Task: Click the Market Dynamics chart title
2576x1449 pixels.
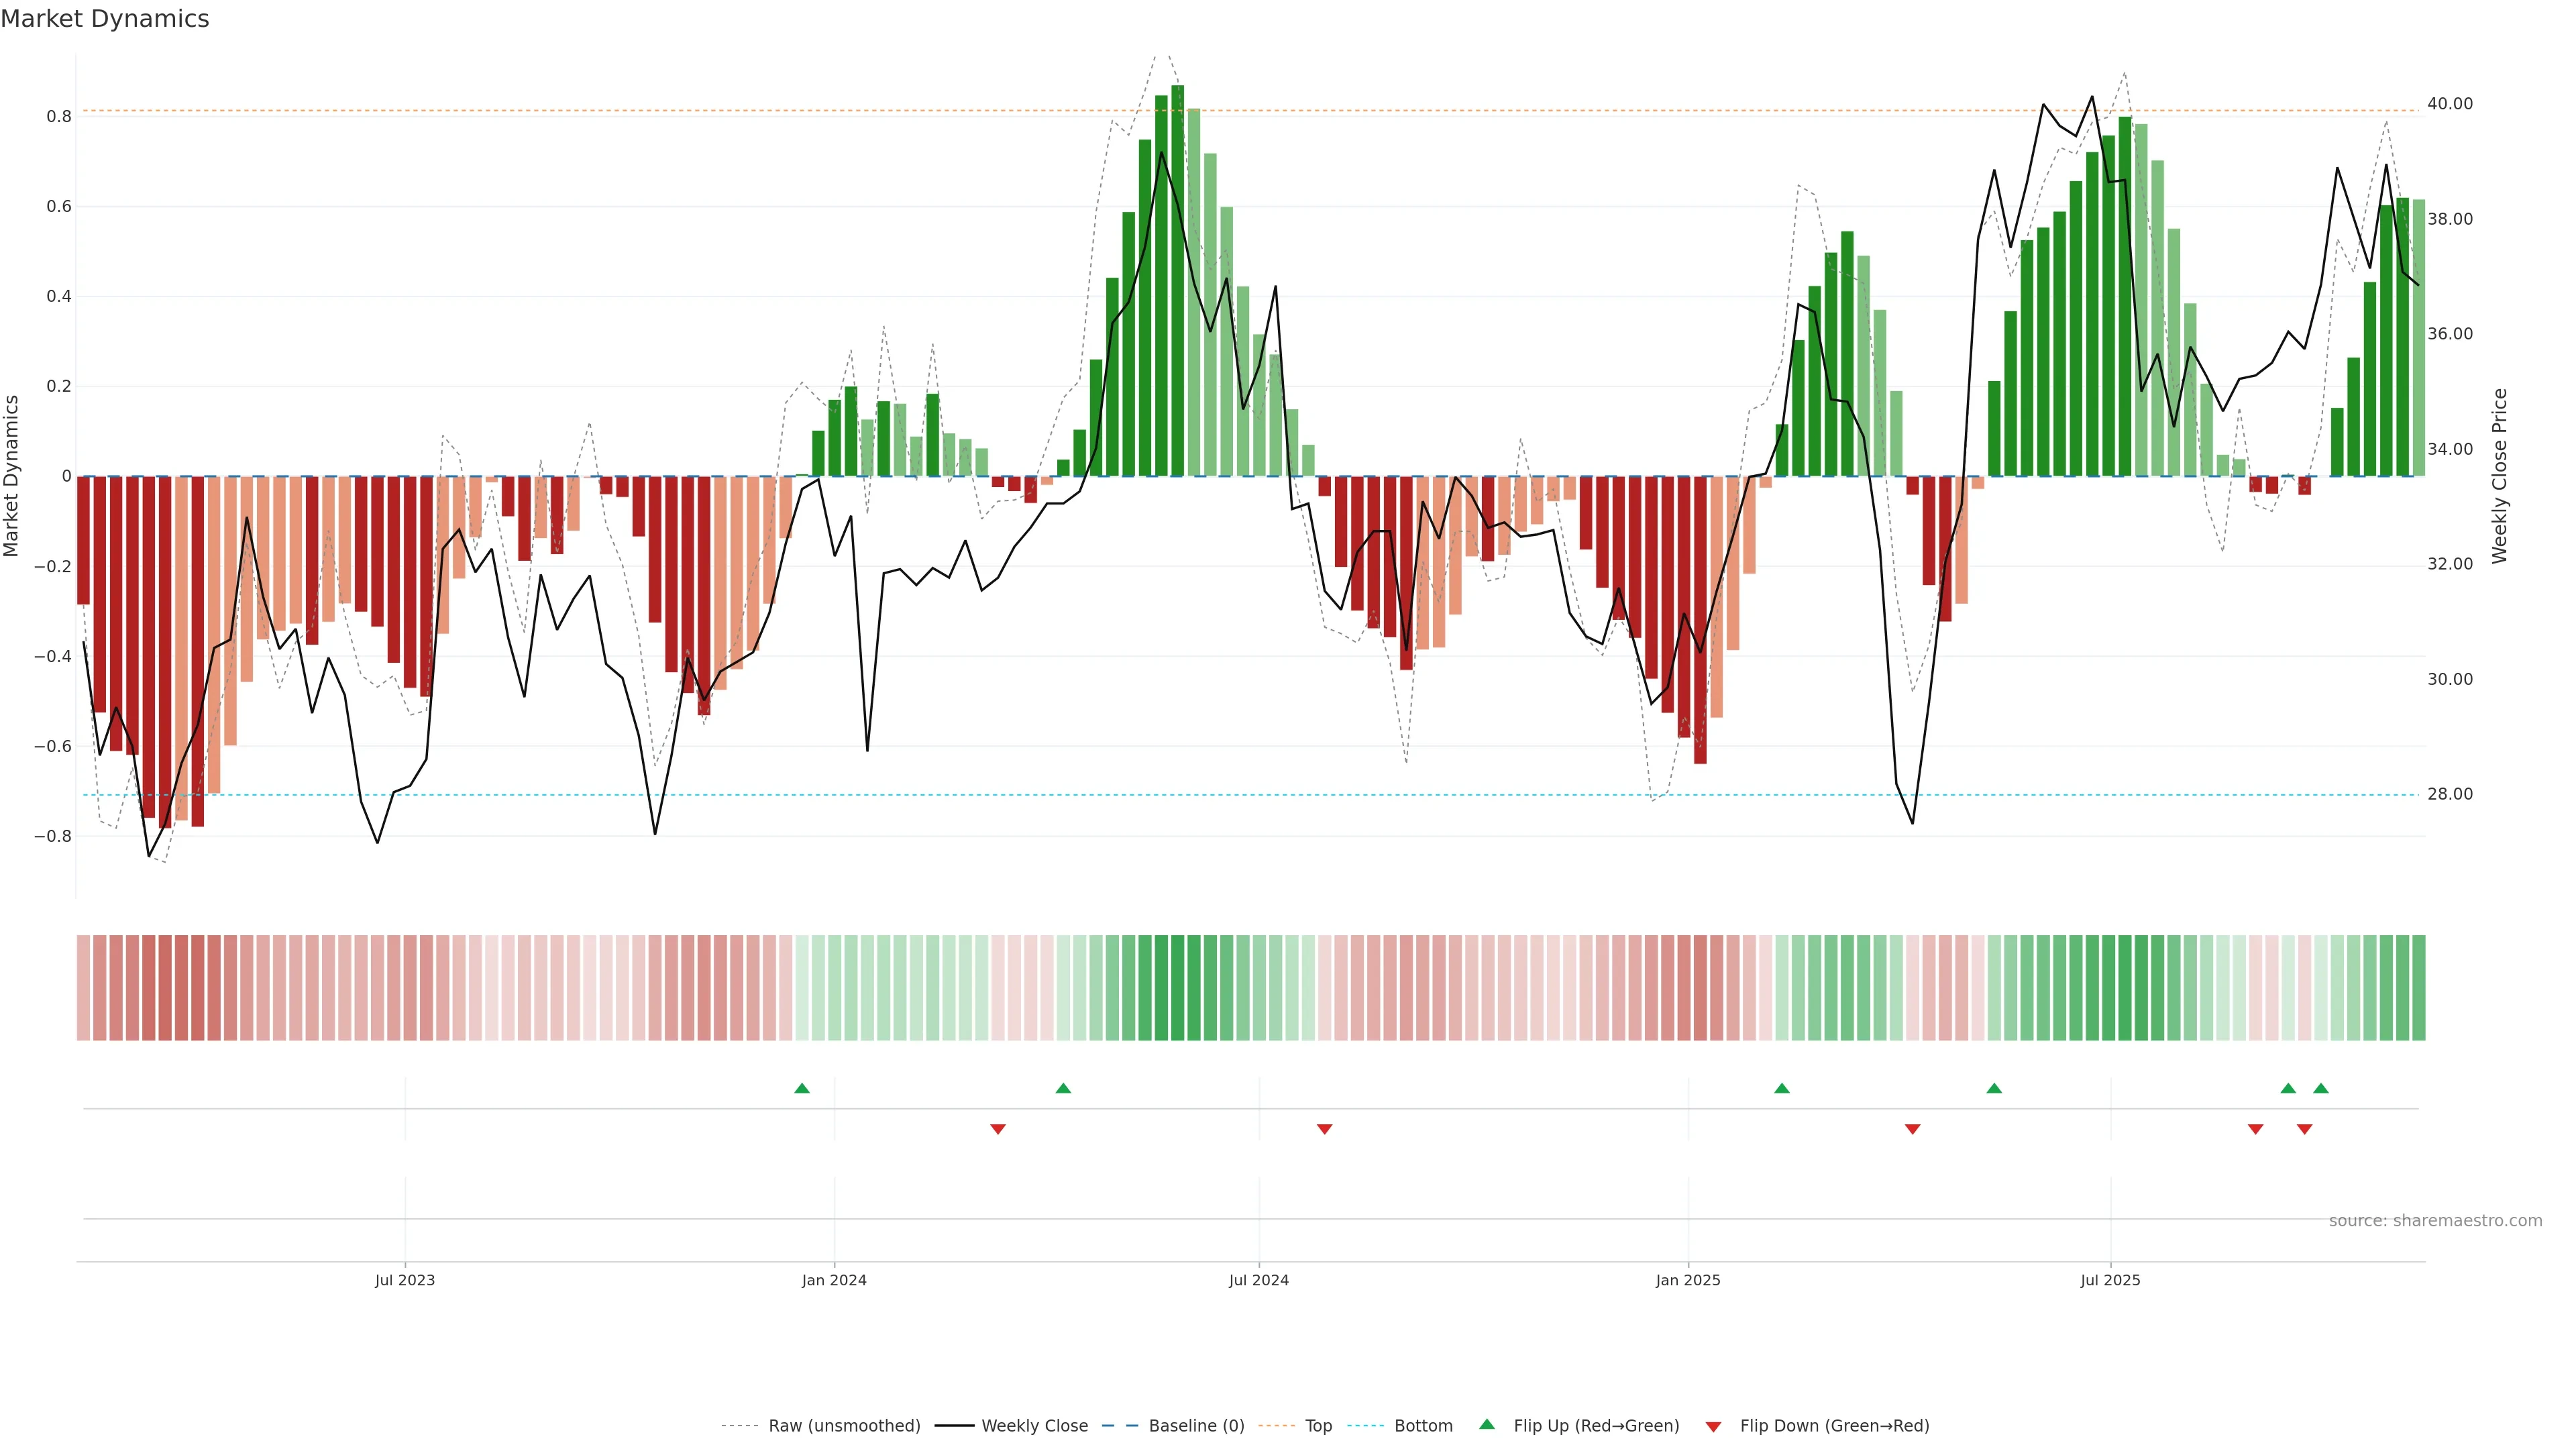Action: point(105,19)
